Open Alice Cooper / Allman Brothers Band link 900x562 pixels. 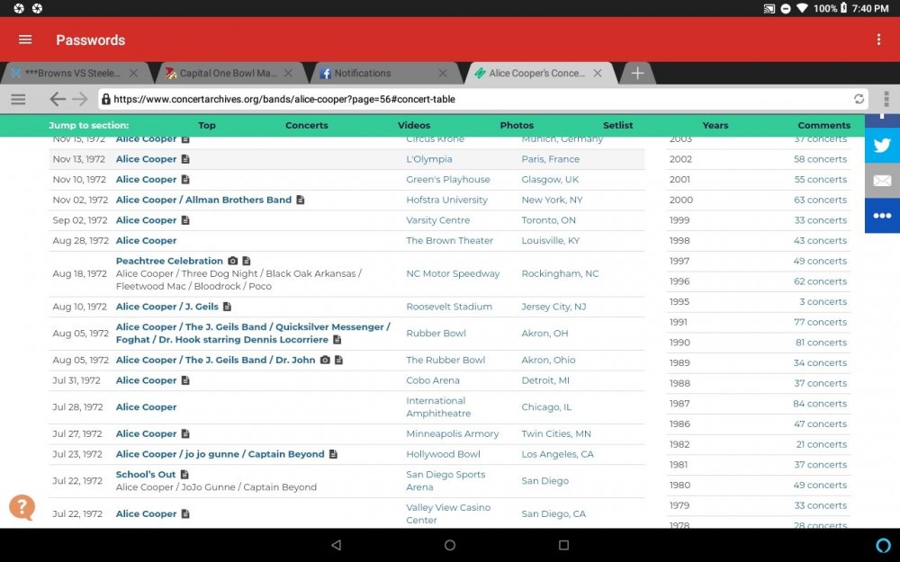[203, 200]
